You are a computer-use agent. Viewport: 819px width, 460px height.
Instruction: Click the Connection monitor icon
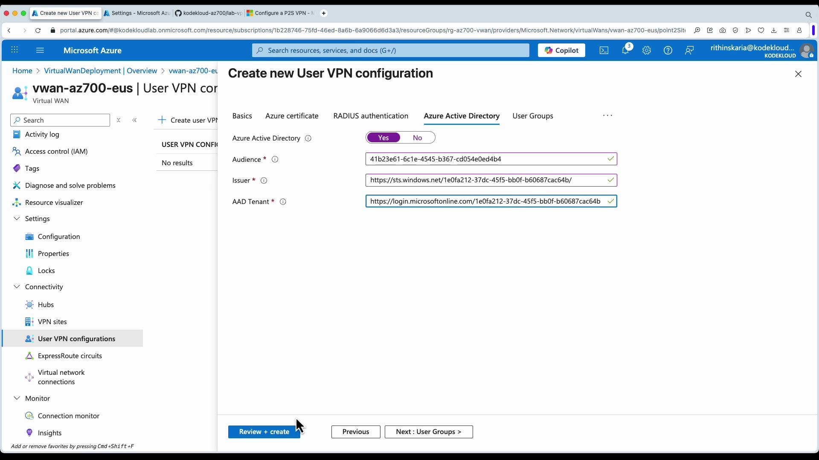pyautogui.click(x=29, y=416)
